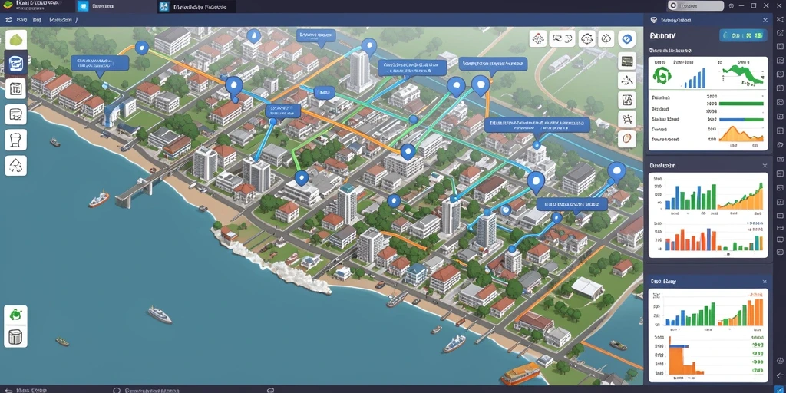Image resolution: width=786 pixels, height=393 pixels.
Task: Click the brown oval icon ending the vertical toolbar
Action: pos(627,138)
